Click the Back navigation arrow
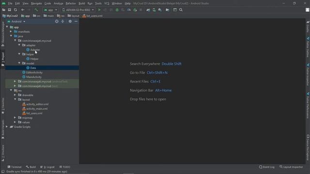The width and height of the screenshot is (310, 174). click(23, 10)
